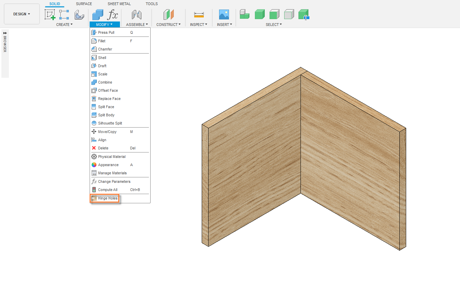460x293 pixels.
Task: Open Appearance from the Modify menu
Action: click(108, 165)
